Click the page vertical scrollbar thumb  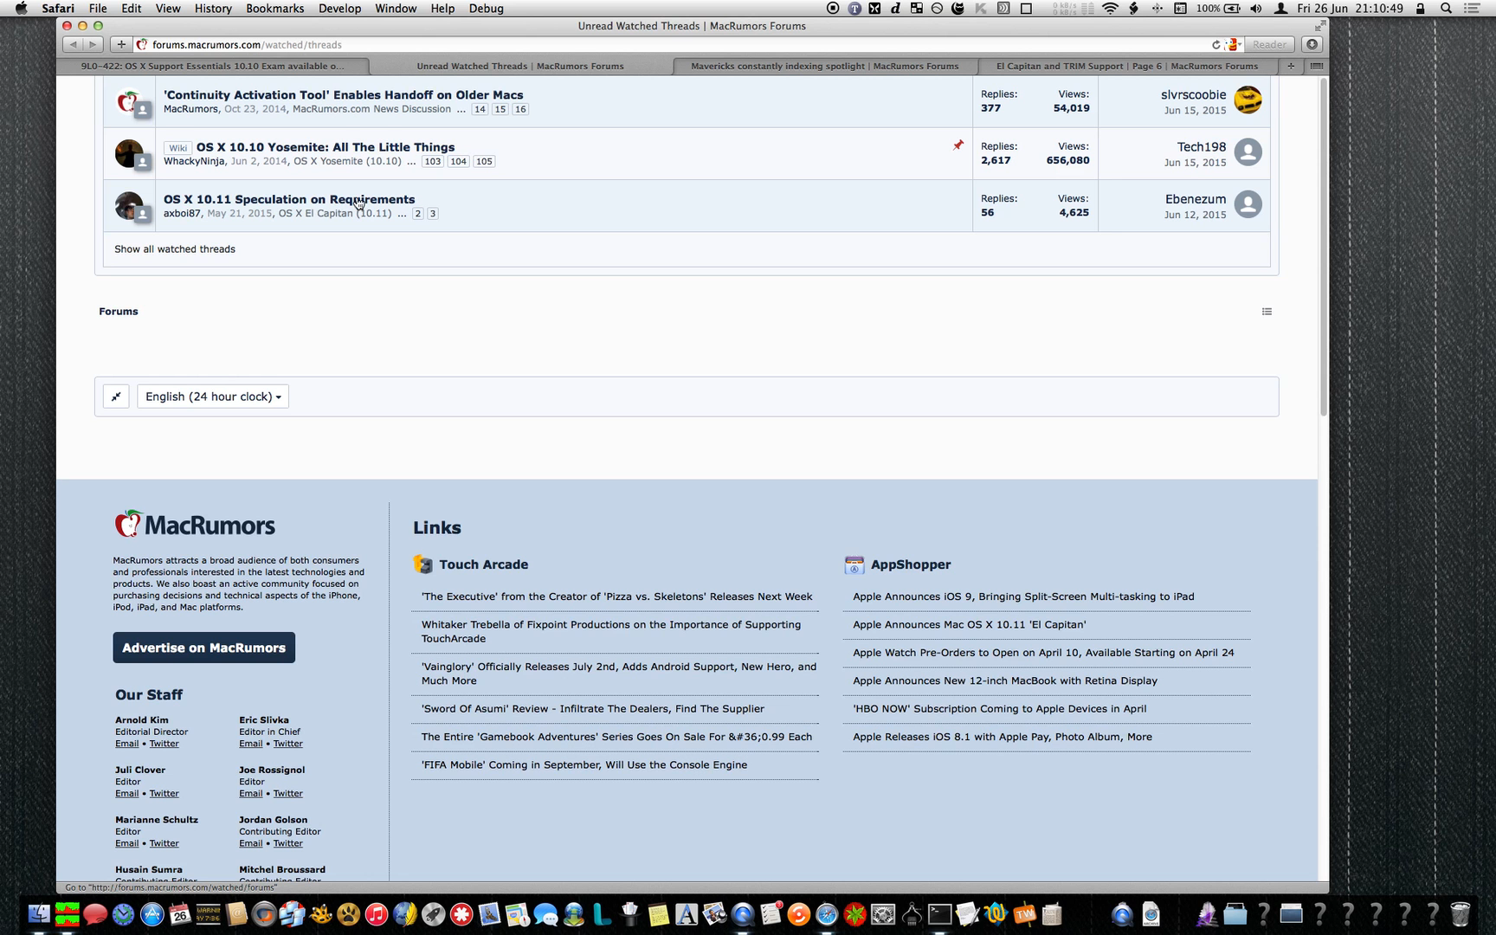tap(1323, 247)
